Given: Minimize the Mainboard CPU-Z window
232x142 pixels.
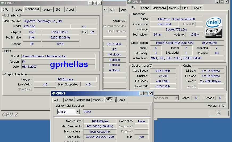Looking at the screenshot, I should click(x=90, y=3).
